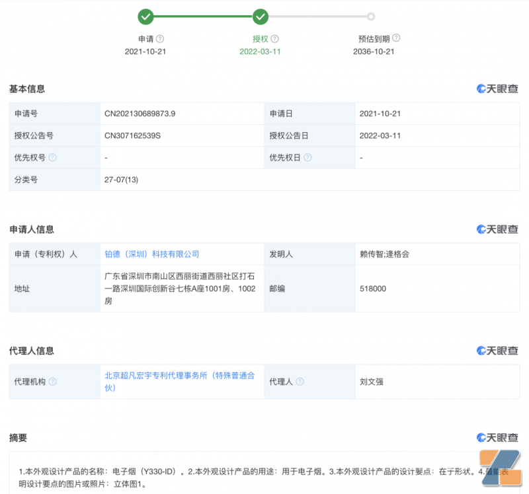Click the green checkmark above 申请
The image size is (529, 494).
[145, 17]
